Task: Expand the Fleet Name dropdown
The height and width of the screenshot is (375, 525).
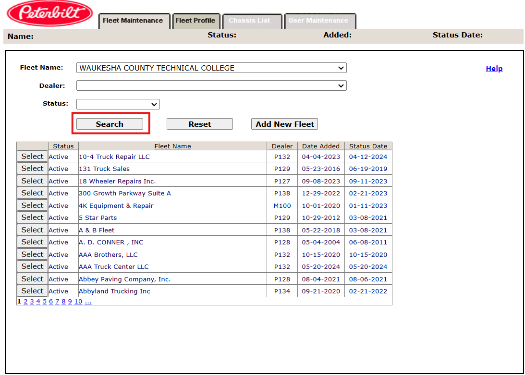Action: point(211,68)
